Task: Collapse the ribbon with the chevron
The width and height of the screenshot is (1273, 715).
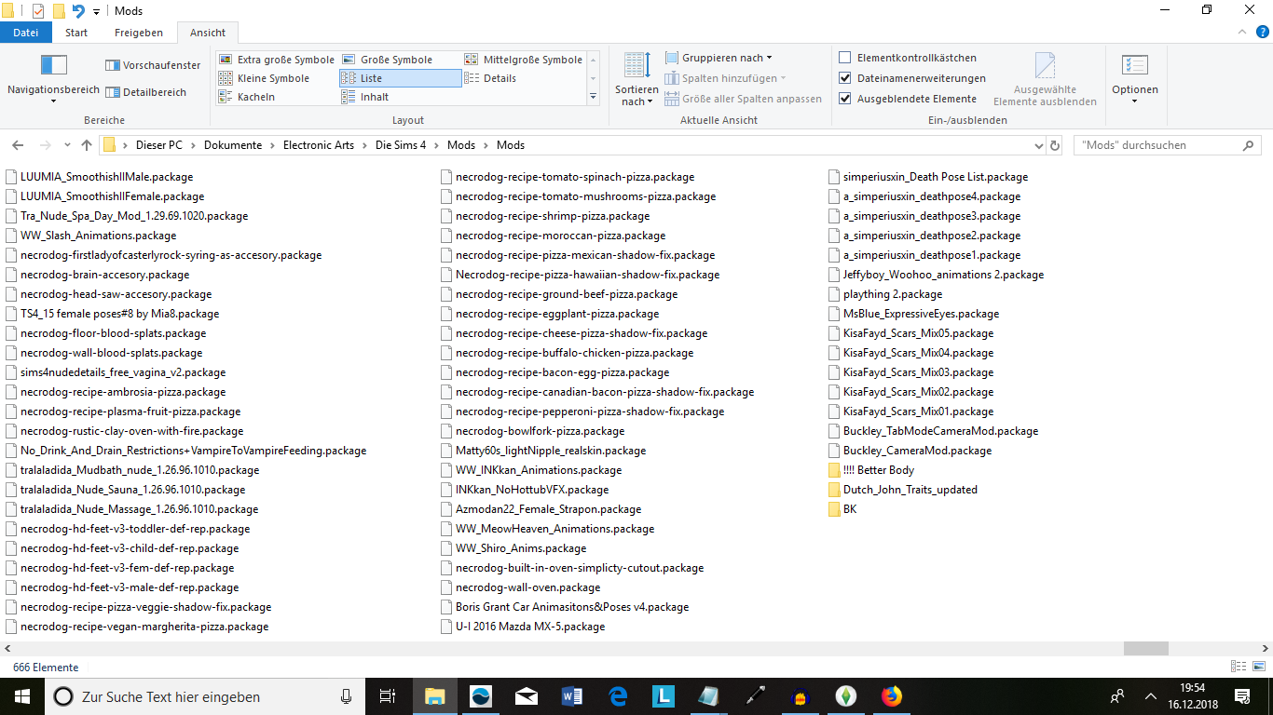Action: coord(1240,33)
